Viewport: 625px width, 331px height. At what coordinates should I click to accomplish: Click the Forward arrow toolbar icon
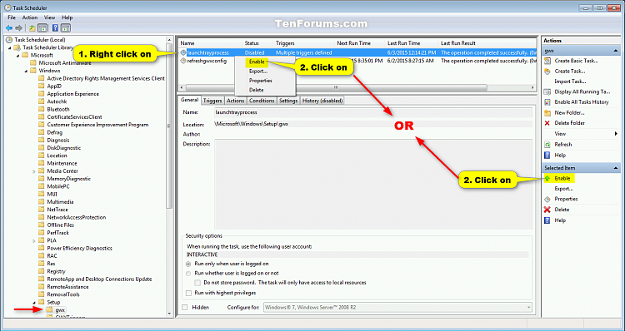coord(18,27)
